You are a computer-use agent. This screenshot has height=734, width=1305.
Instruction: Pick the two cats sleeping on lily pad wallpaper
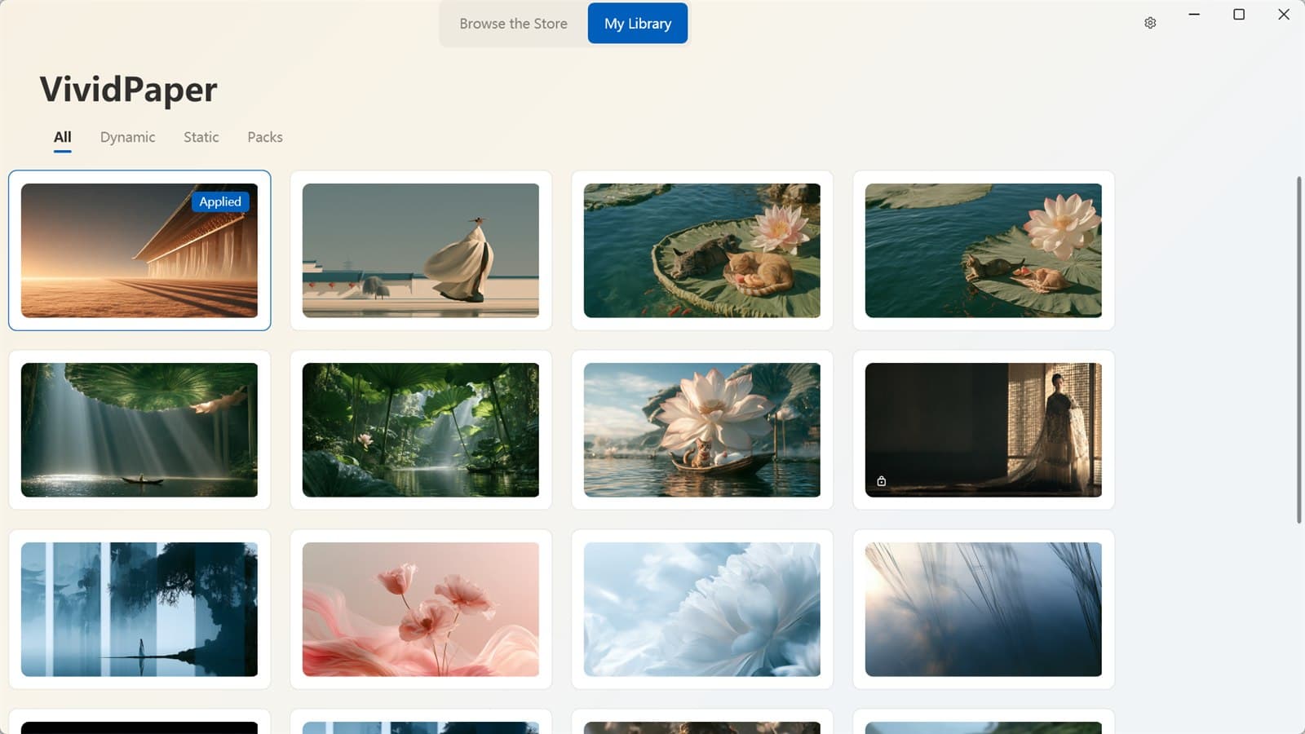(702, 250)
